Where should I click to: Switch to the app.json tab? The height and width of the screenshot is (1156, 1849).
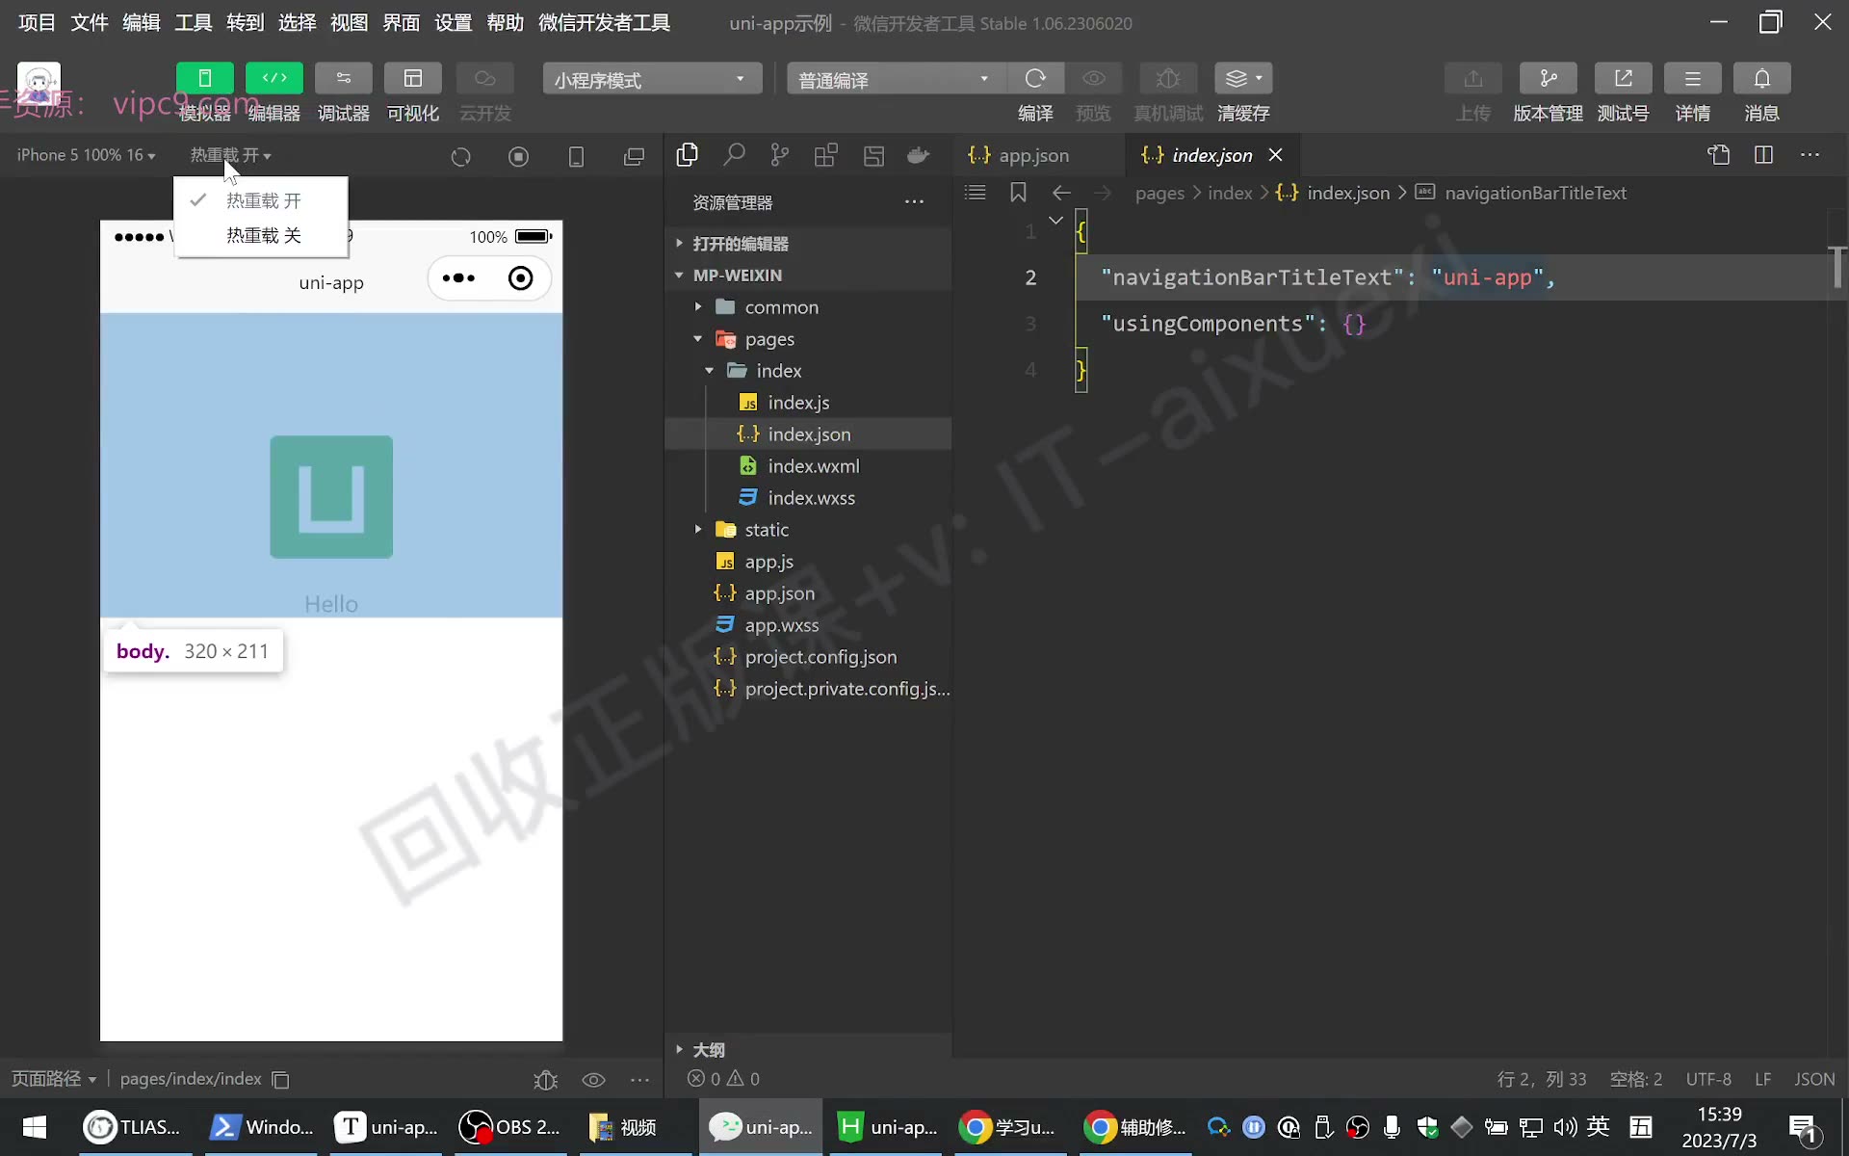1021,155
